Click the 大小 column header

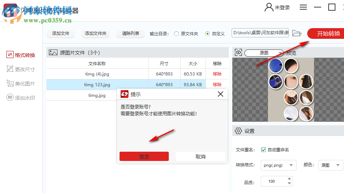pos(193,63)
